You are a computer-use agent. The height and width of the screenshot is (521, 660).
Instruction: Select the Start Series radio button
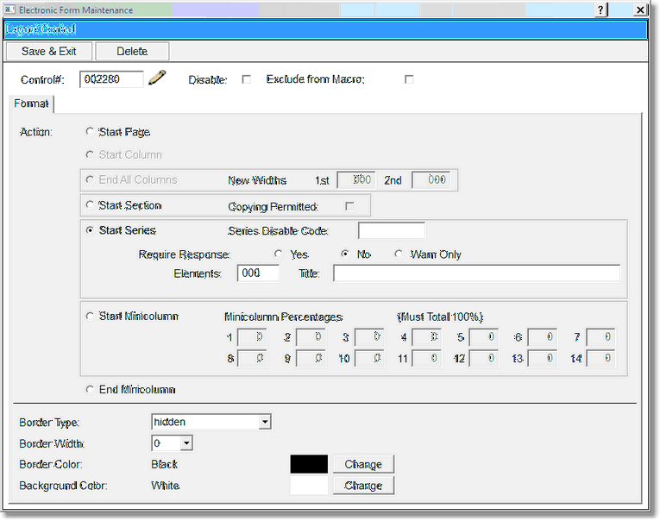(x=90, y=230)
